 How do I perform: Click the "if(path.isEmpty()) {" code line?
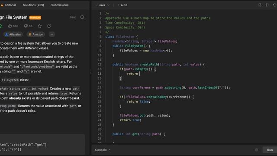click(138, 69)
